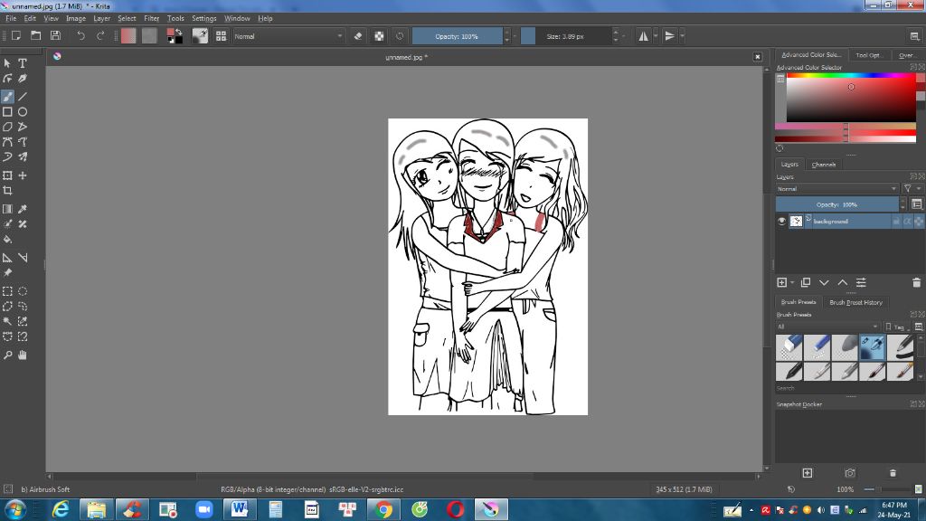Select the Rectangle shape tool
Viewport: 926px width, 521px height.
pyautogui.click(x=7, y=111)
